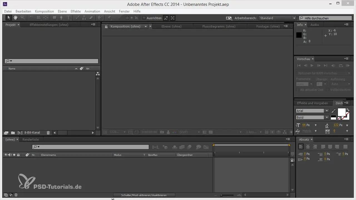Viewport: 356px width, 200px height.
Task: Click the audio speaker column header in timeline
Action: 10,155
